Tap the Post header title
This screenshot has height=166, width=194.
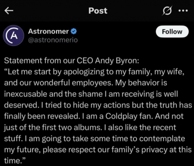point(98,11)
